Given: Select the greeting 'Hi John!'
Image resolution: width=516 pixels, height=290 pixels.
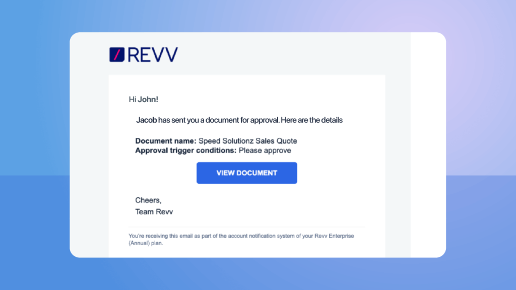Looking at the screenshot, I should pyautogui.click(x=144, y=99).
